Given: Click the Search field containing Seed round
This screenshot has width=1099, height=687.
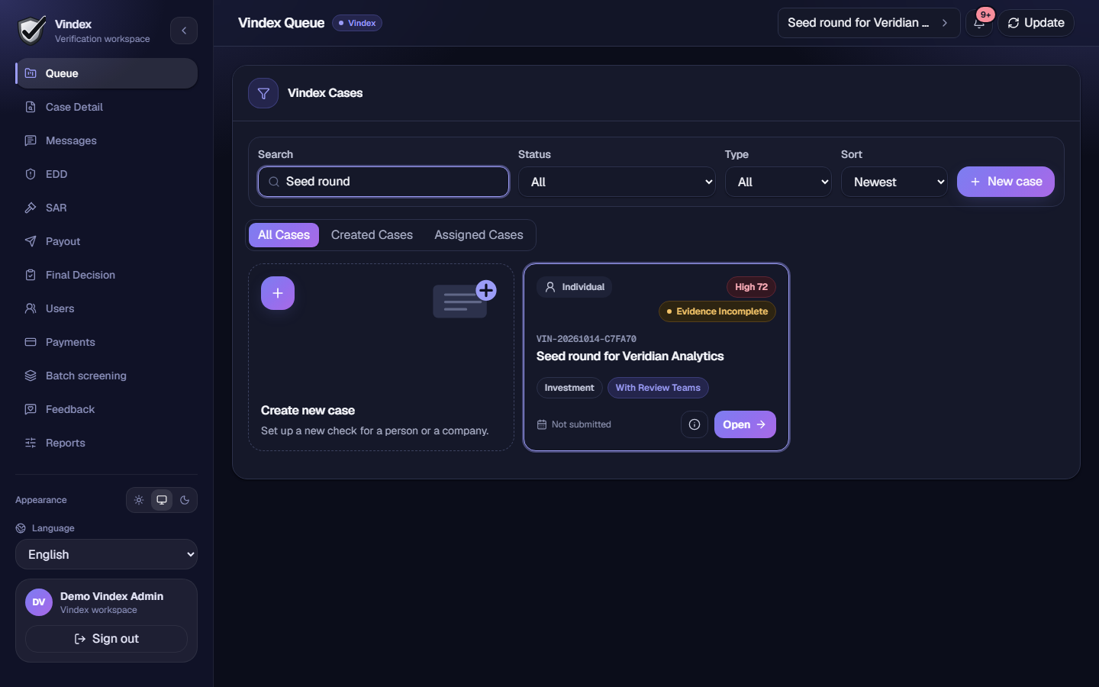Looking at the screenshot, I should [x=383, y=182].
